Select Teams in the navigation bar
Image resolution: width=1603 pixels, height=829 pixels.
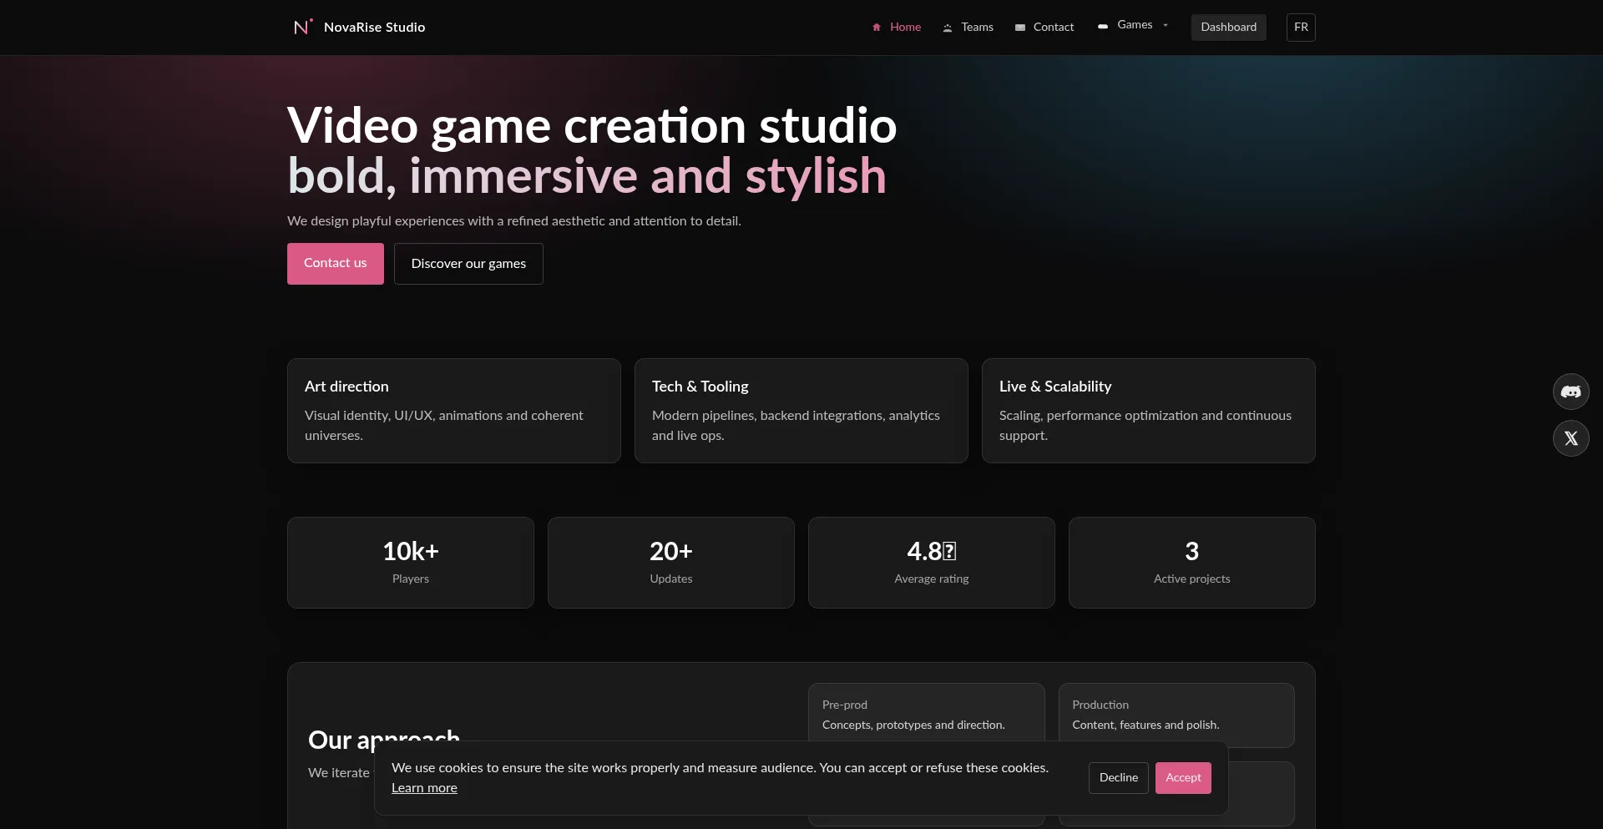[977, 27]
